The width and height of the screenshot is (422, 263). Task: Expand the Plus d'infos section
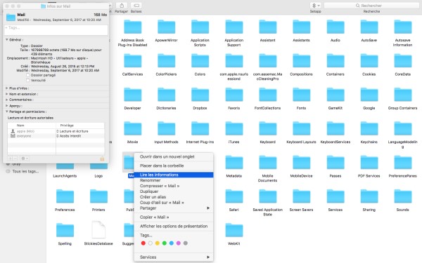click(x=7, y=88)
